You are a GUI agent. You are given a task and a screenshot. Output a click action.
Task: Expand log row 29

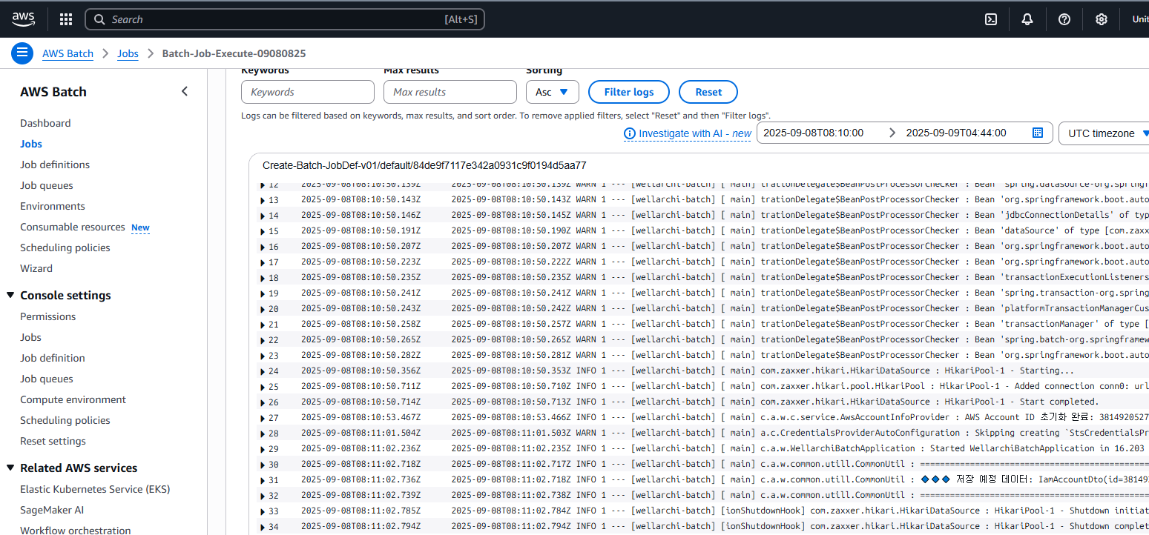[x=263, y=449]
